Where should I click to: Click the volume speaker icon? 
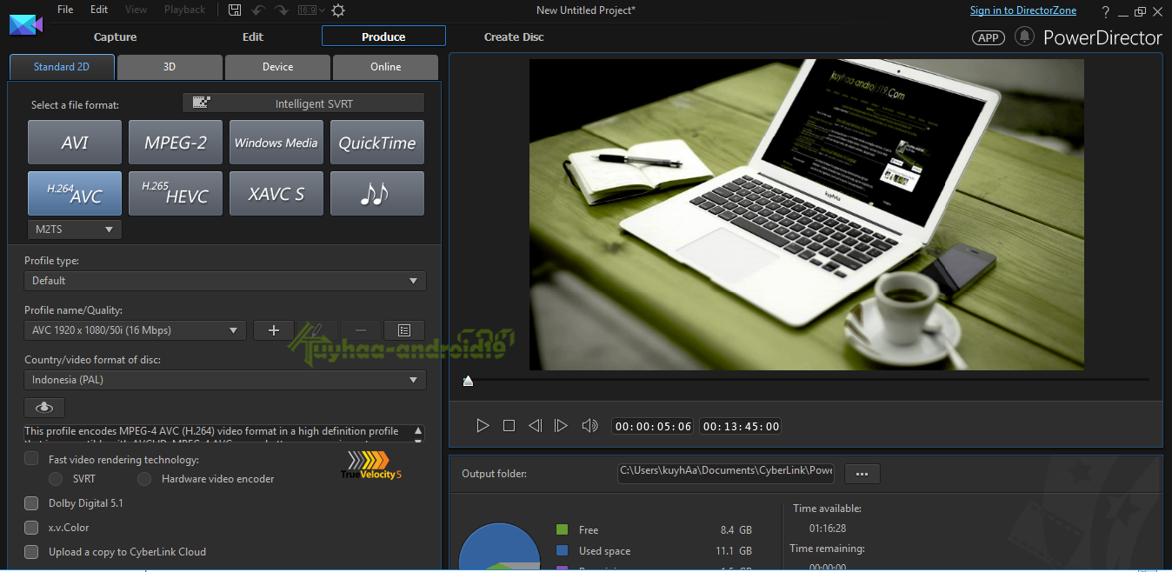click(x=589, y=425)
